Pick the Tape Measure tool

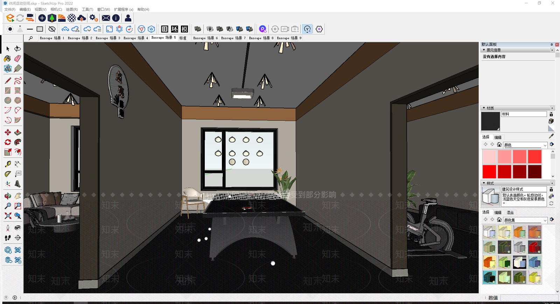(8, 164)
